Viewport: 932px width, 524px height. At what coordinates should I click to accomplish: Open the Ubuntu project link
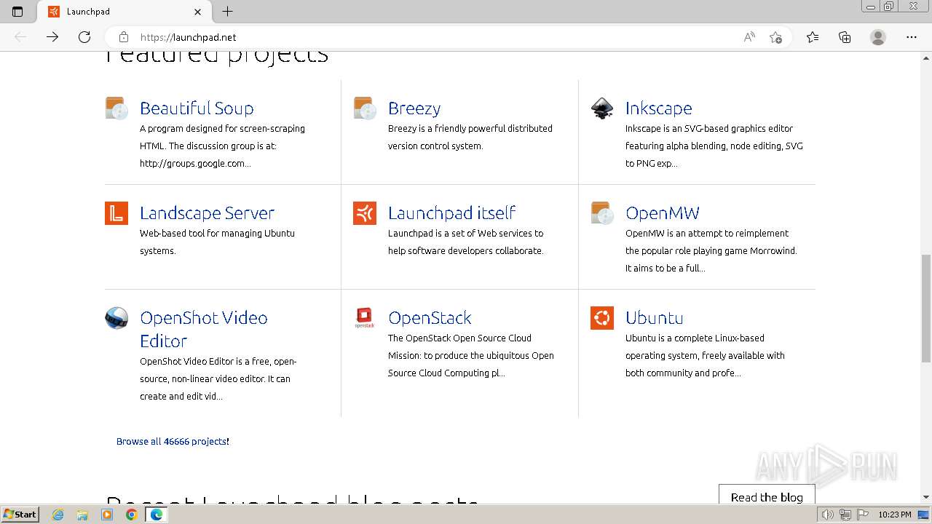click(x=655, y=318)
